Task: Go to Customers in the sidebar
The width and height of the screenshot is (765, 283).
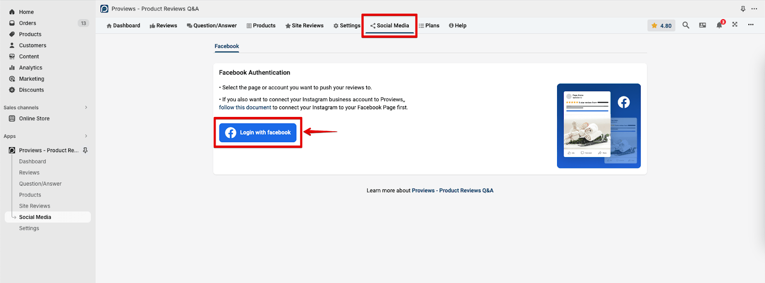Action: pos(33,45)
